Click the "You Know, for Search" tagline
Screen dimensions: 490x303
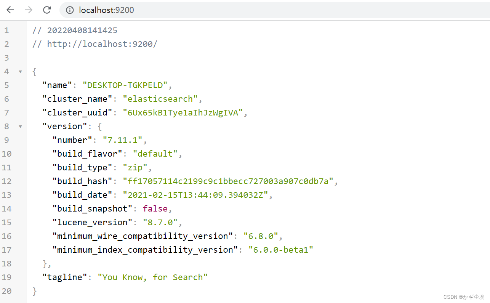[x=152, y=277]
